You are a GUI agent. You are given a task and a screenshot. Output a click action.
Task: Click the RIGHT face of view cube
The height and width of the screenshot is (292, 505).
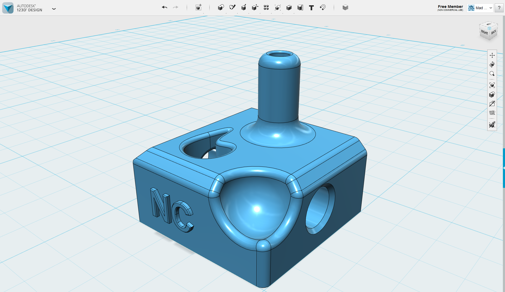click(484, 32)
